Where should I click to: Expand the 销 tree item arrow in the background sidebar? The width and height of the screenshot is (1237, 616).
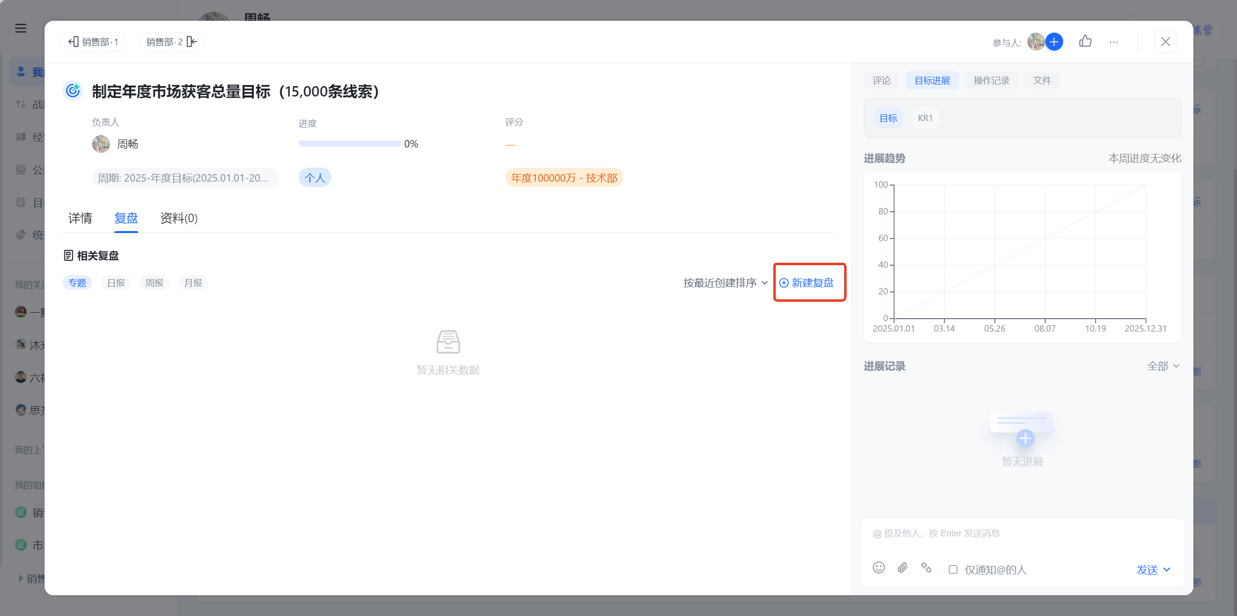[20, 578]
